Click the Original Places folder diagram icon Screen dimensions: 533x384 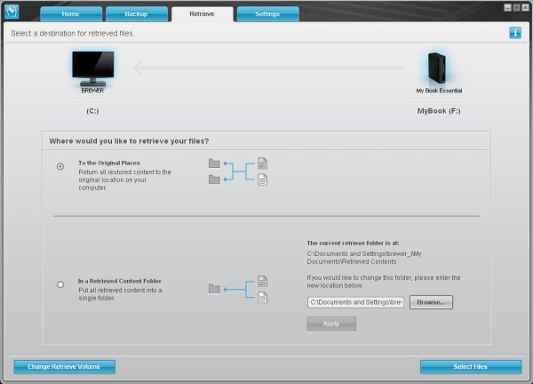coord(238,172)
